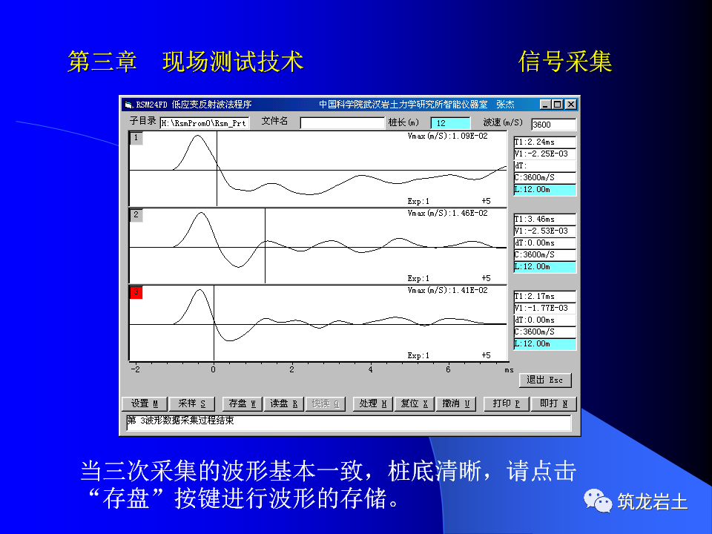Click the 设置 M settings button
Screen dimensions: 712x534
(145, 403)
